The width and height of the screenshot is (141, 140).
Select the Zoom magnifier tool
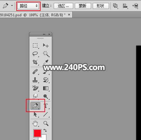(x=46, y=123)
